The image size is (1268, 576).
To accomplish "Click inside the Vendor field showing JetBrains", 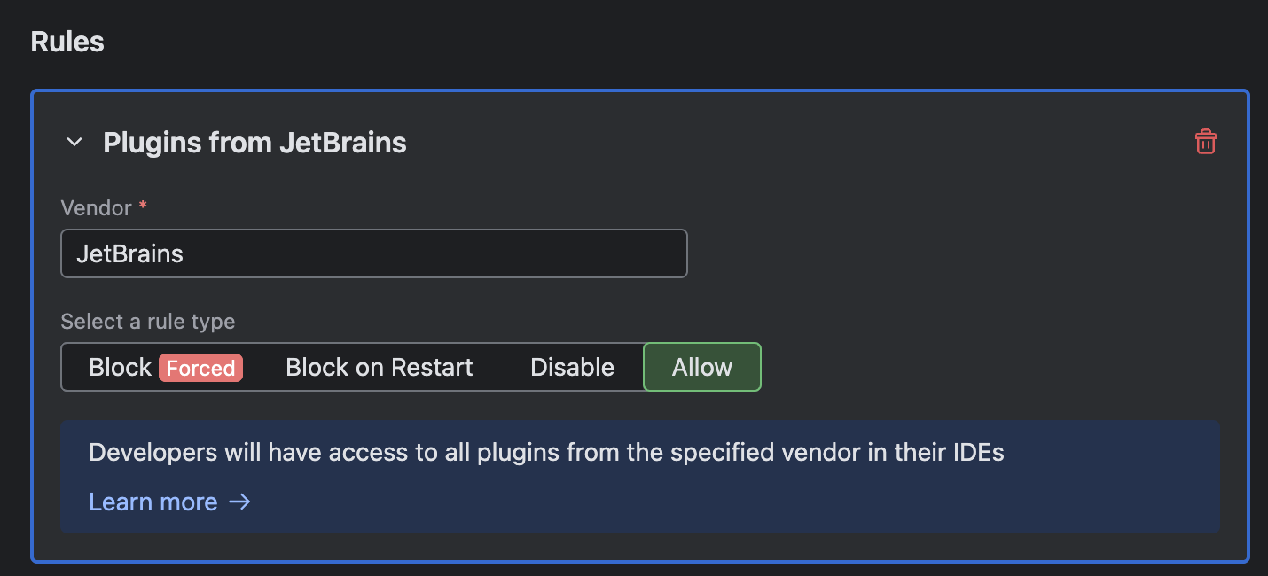I will [x=373, y=253].
